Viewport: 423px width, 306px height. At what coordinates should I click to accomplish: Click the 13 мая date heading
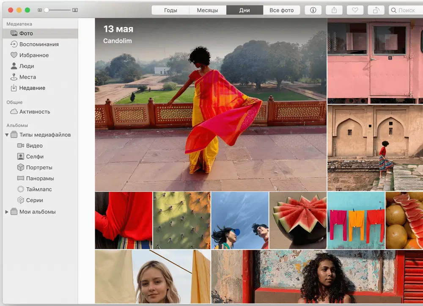118,29
